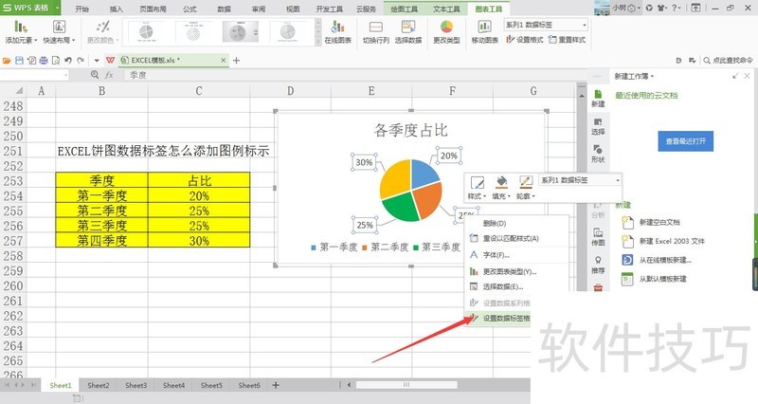Open 填充 fill in the floating mini toolbar
Image resolution: width=758 pixels, height=404 pixels.
coord(501,188)
